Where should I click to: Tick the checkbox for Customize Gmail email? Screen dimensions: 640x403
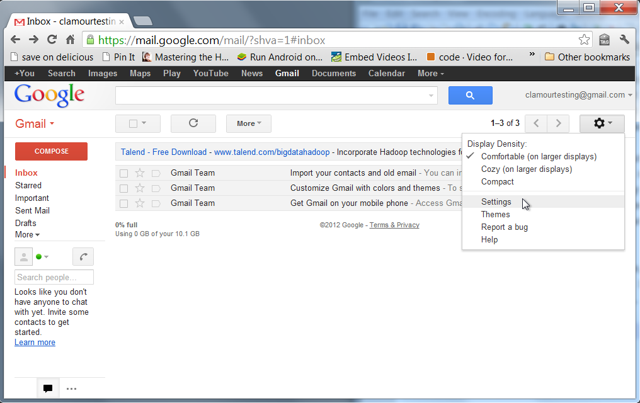point(123,188)
